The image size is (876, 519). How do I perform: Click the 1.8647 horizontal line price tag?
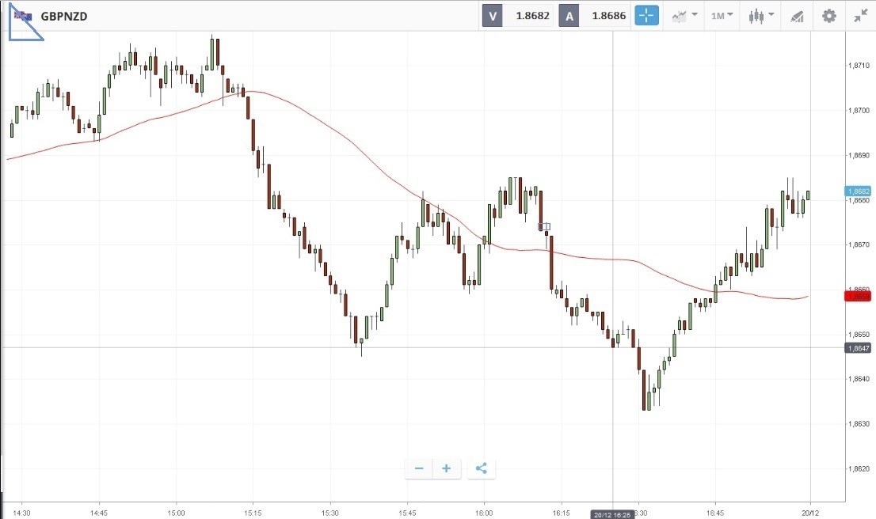859,348
